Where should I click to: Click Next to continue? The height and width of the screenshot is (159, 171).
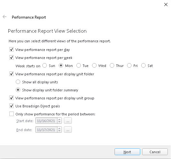[127, 152]
